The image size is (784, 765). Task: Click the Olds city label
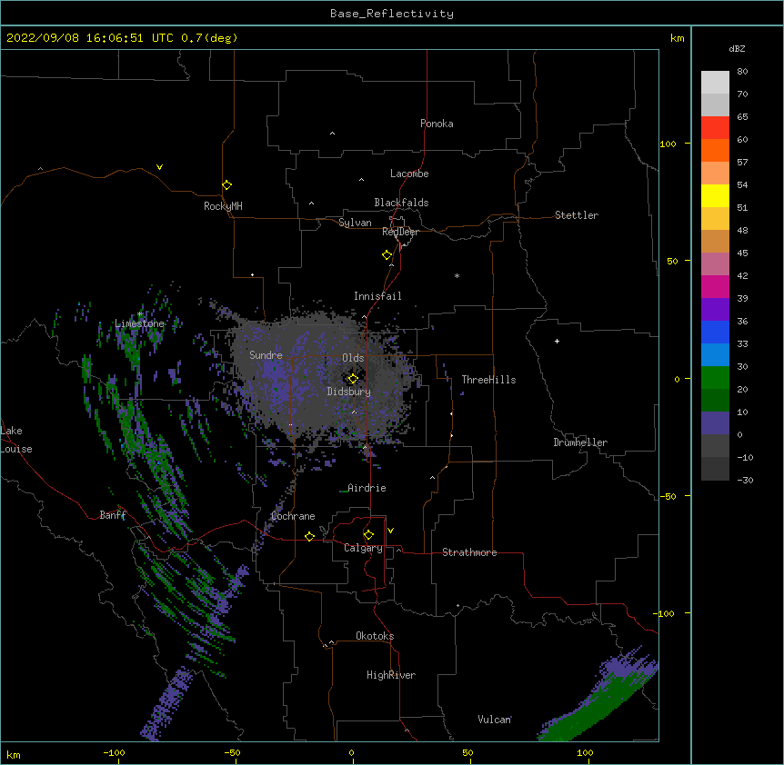pyautogui.click(x=353, y=358)
